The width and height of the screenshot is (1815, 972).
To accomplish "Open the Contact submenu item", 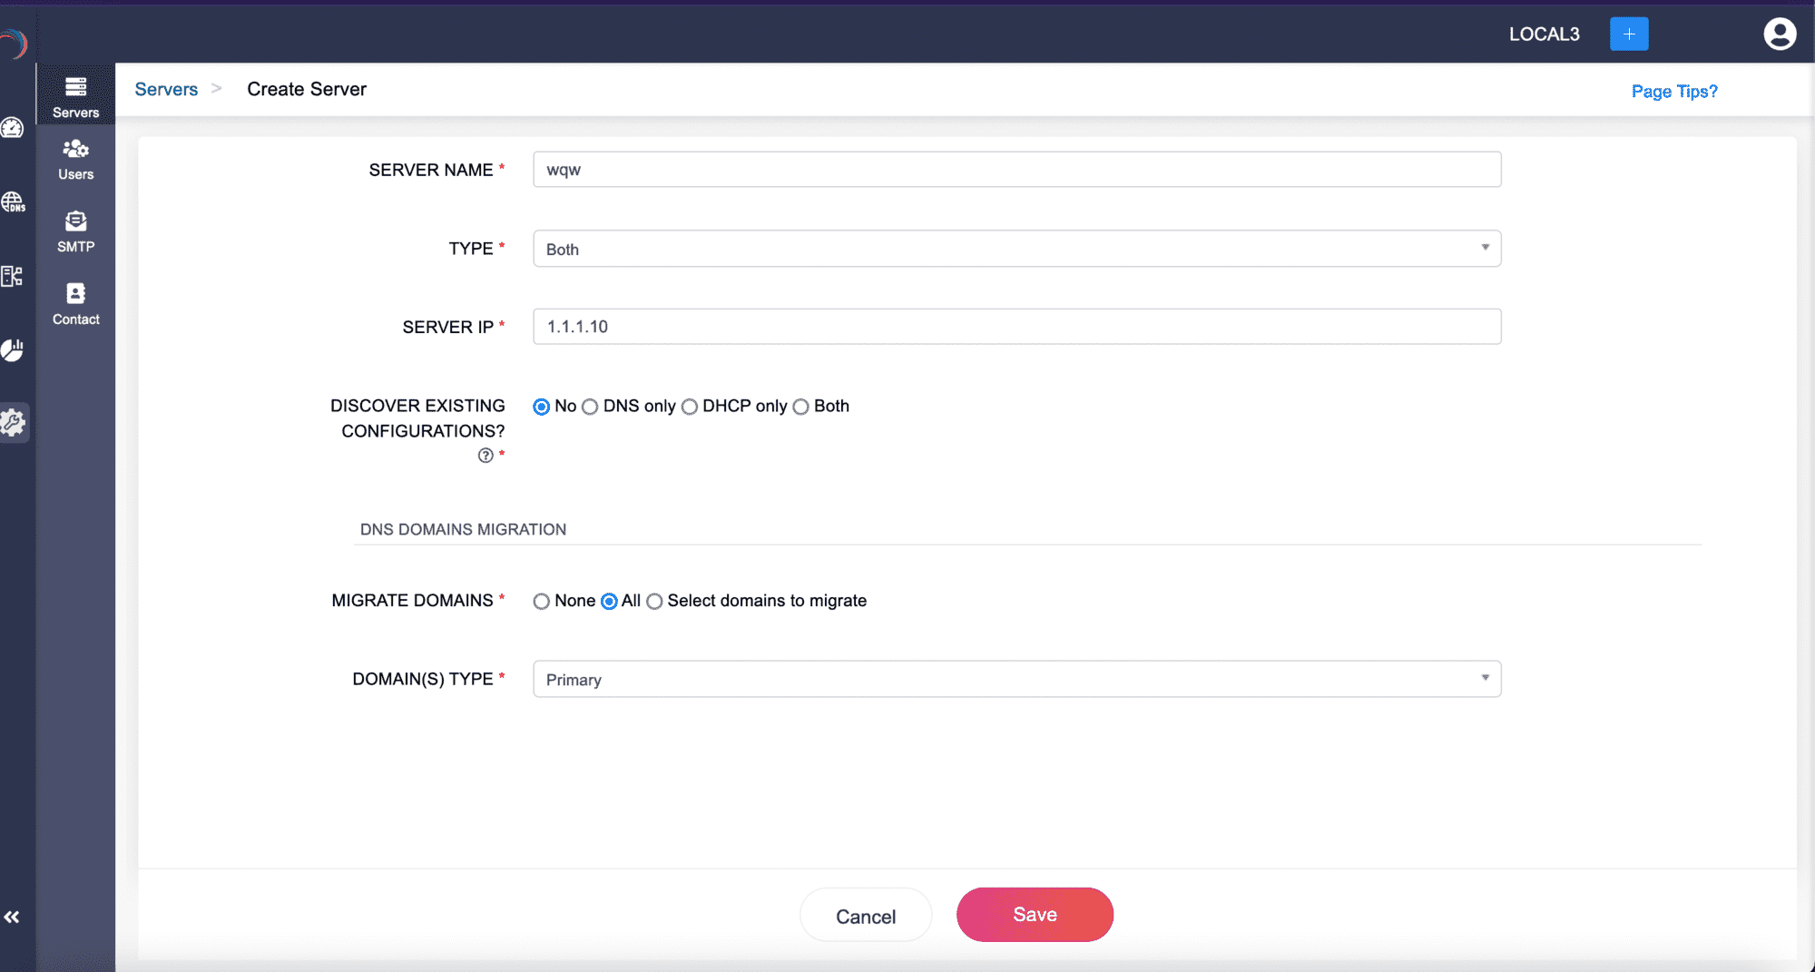I will coord(76,304).
